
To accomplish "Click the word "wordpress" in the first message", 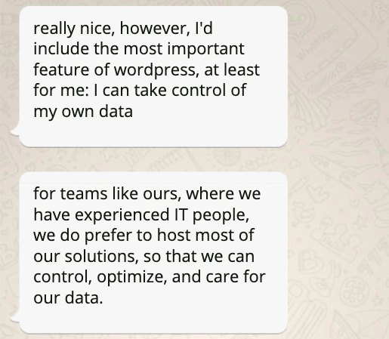I will [155, 70].
